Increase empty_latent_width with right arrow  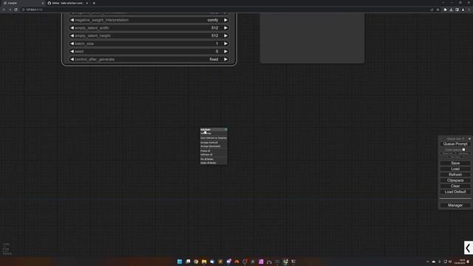[225, 28]
